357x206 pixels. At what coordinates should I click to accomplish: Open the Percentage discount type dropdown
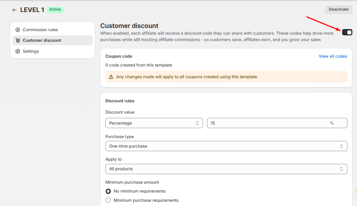[x=154, y=123]
